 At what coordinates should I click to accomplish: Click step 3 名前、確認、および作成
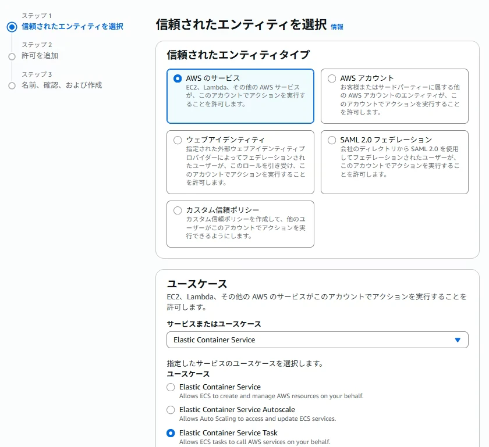coord(62,85)
